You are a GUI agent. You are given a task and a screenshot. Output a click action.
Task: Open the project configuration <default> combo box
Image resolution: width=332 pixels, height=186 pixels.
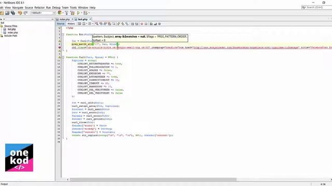click(x=43, y=13)
